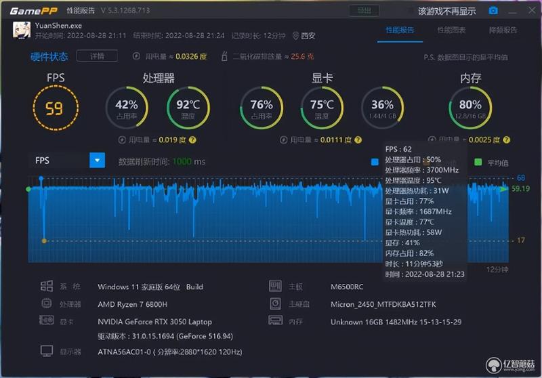Click the YuanShen.exe game avatar thumbnail
This screenshot has width=542, height=378.
pos(22,30)
